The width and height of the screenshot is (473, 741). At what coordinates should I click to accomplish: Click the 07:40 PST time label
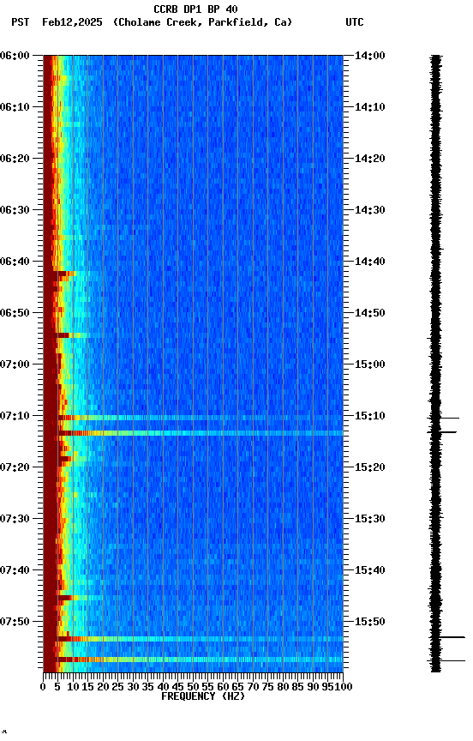15,571
